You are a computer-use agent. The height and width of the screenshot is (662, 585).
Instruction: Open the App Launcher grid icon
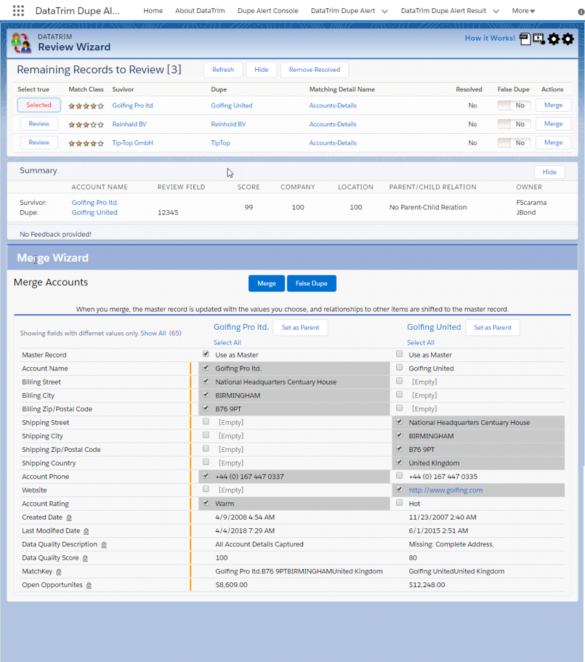click(x=19, y=11)
